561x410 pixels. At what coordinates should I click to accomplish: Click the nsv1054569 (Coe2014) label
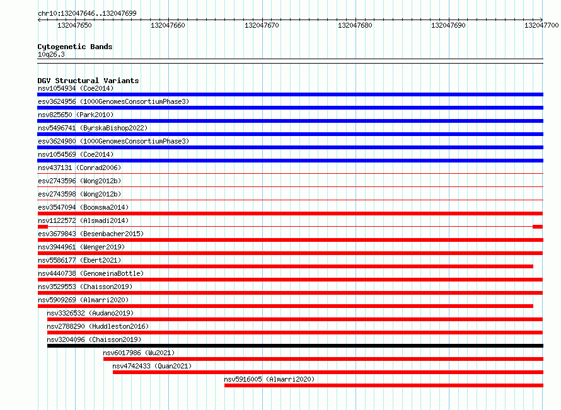tap(76, 154)
